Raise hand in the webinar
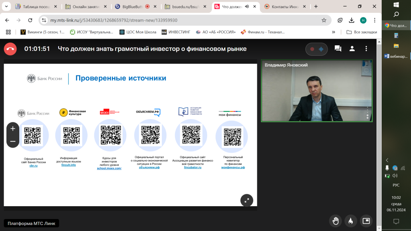Image resolution: width=411 pixels, height=231 pixels. click(x=336, y=221)
